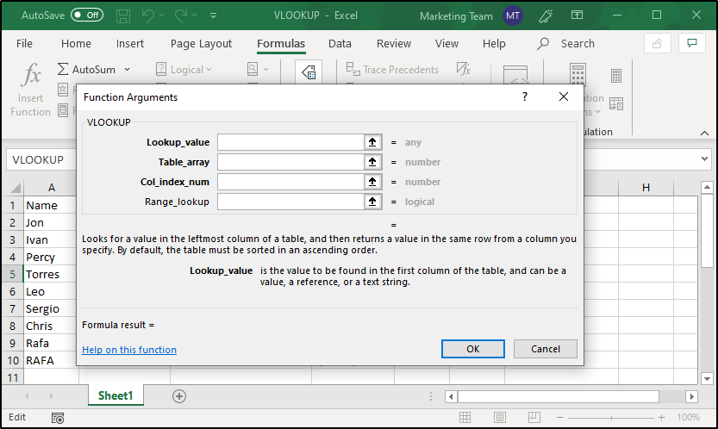Click the macro recording status icon
Viewport: 718px width, 429px height.
pyautogui.click(x=58, y=418)
